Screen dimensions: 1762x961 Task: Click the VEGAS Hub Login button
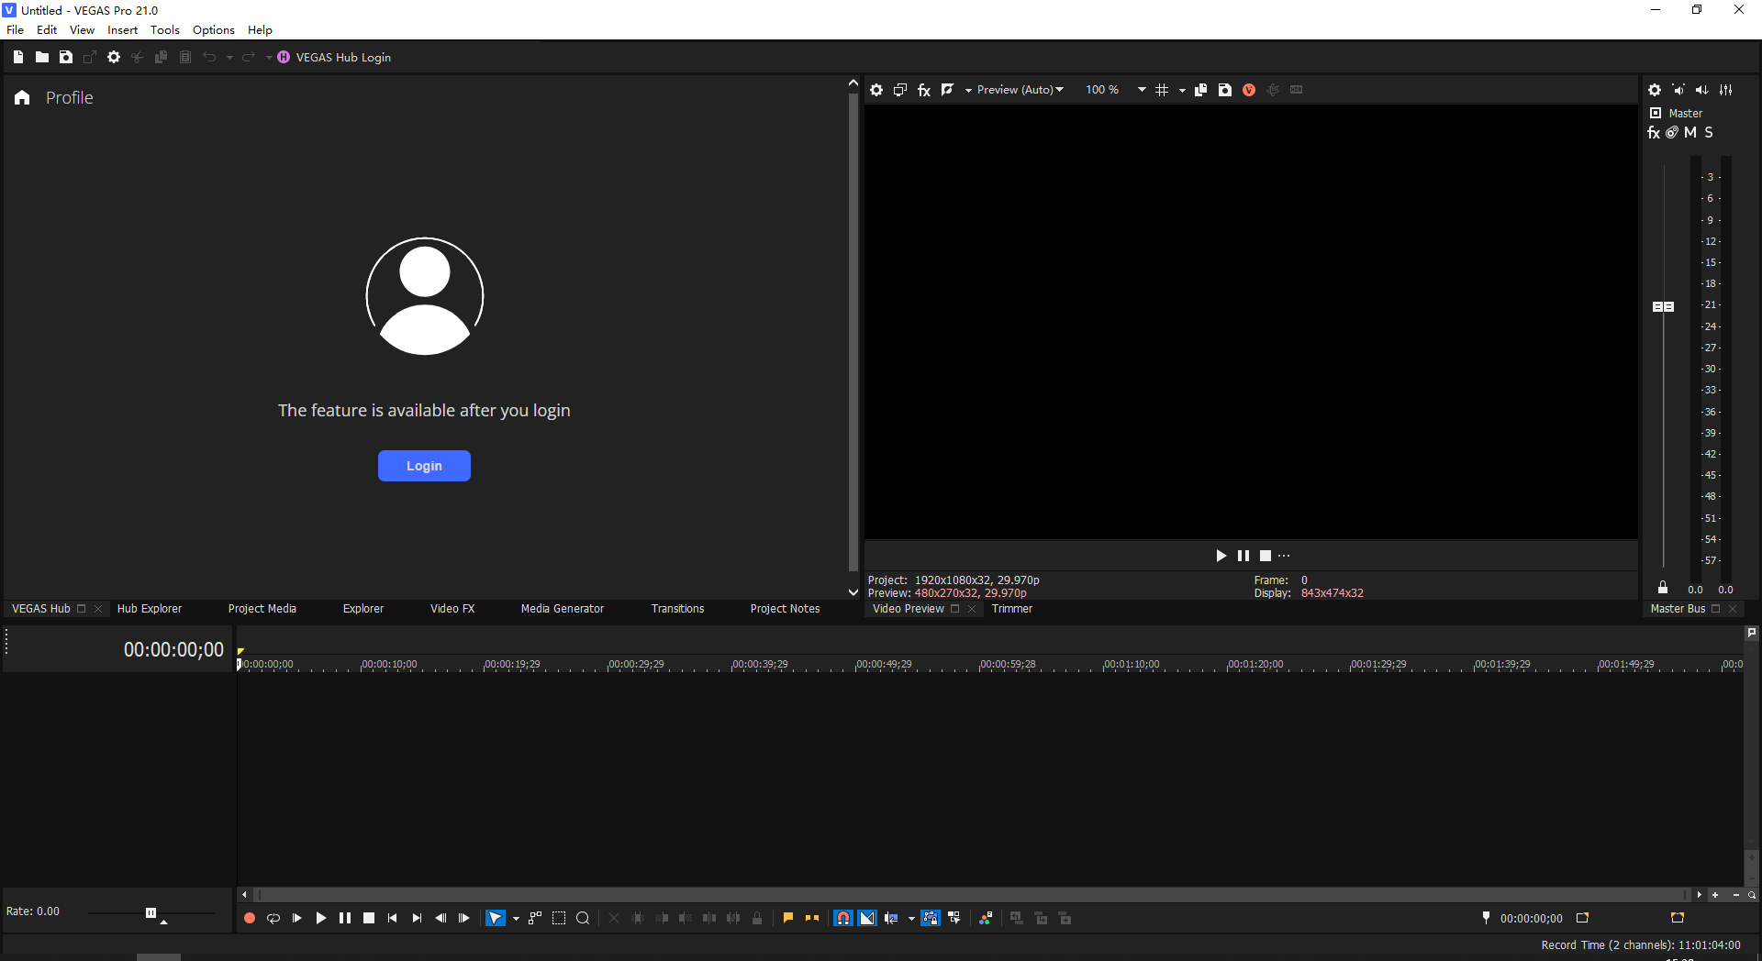click(x=334, y=57)
